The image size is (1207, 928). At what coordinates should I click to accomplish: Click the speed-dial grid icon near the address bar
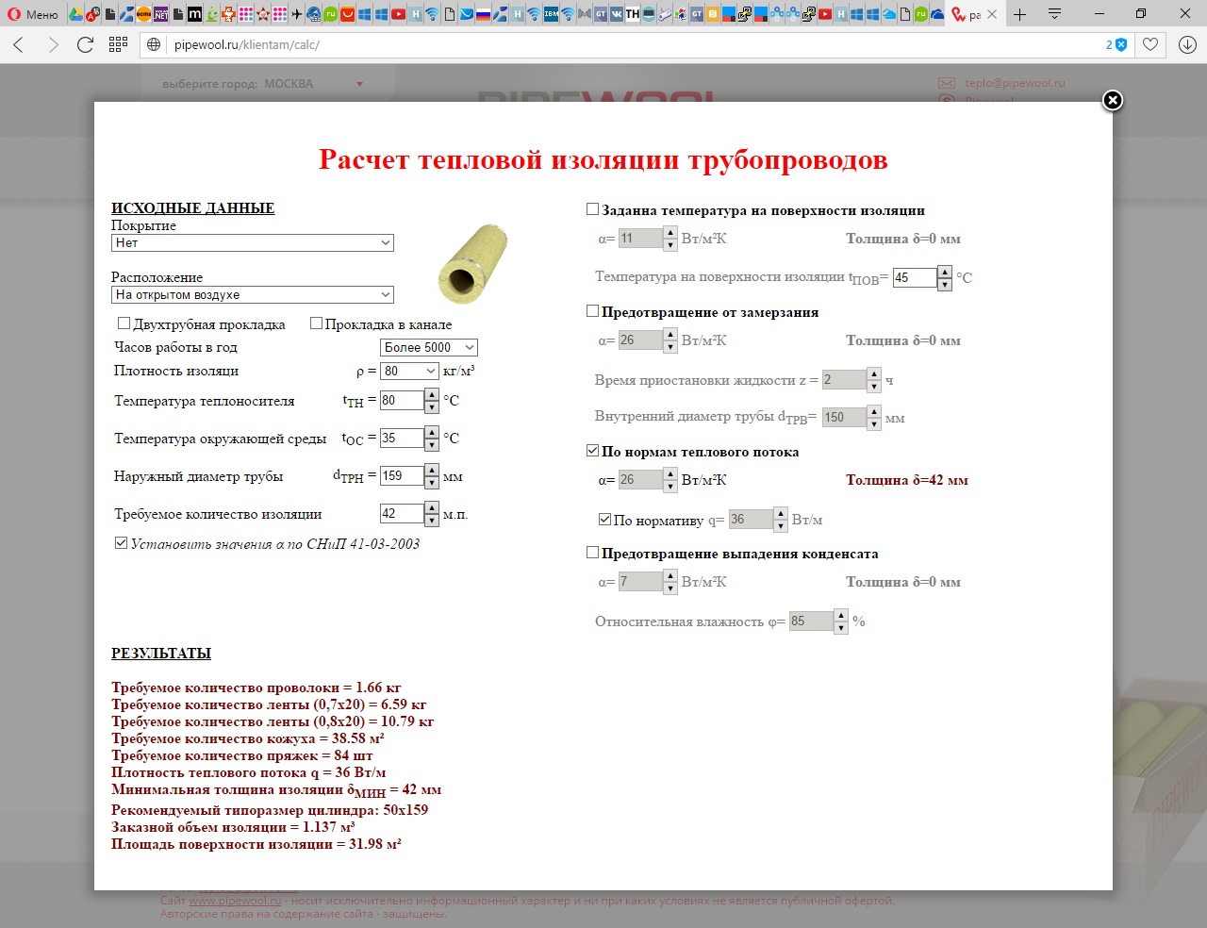coord(116,44)
